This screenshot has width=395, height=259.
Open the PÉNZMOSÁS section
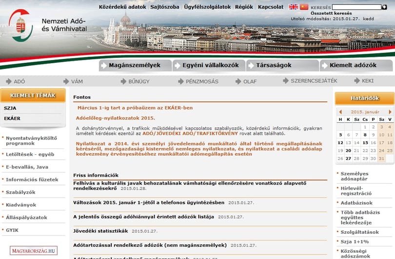tap(202, 81)
